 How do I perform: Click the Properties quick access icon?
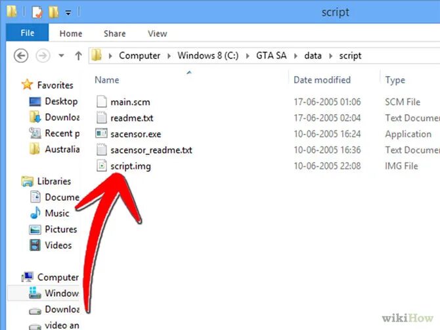pos(37,12)
